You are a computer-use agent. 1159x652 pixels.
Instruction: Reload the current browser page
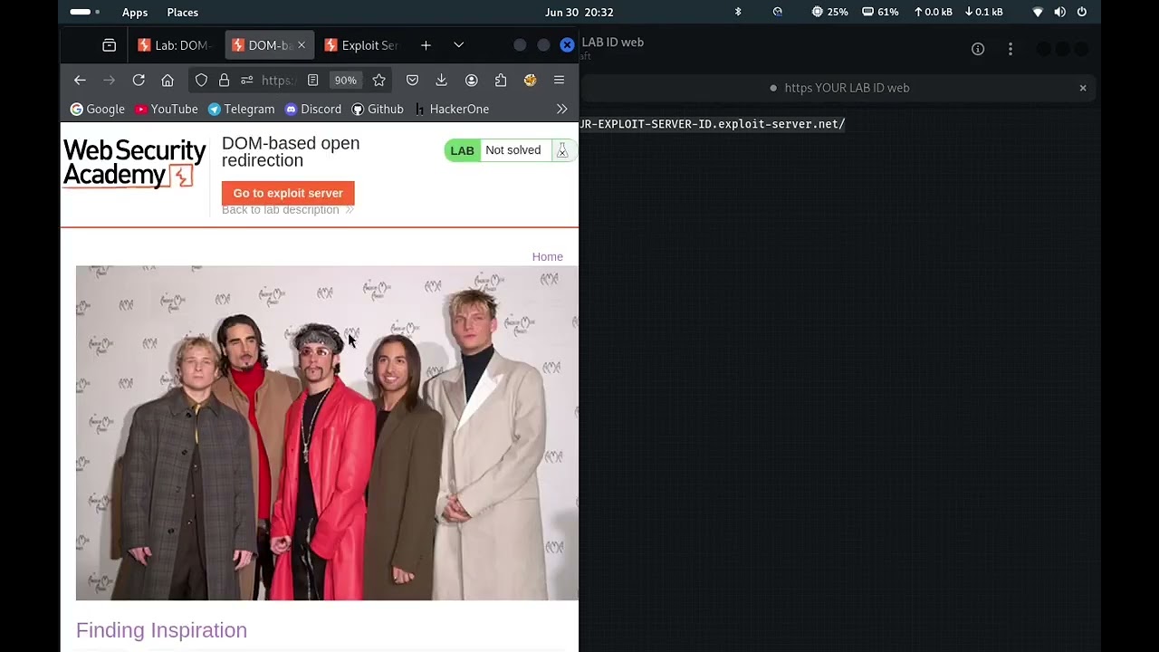point(139,81)
